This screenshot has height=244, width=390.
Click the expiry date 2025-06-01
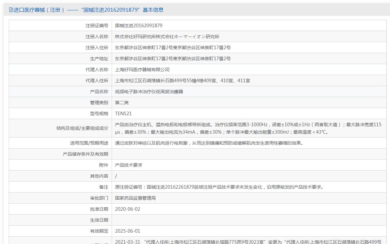(x=128, y=231)
